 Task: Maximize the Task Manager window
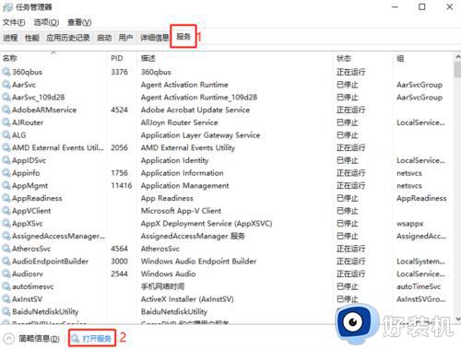pyautogui.click(x=422, y=7)
